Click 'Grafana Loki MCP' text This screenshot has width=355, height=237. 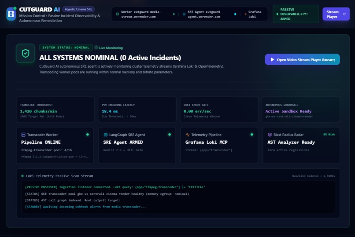tap(207, 142)
